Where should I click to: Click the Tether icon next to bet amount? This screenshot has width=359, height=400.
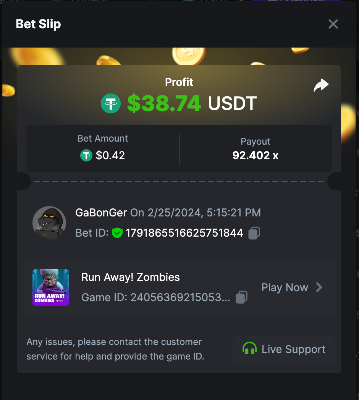pyautogui.click(x=86, y=155)
